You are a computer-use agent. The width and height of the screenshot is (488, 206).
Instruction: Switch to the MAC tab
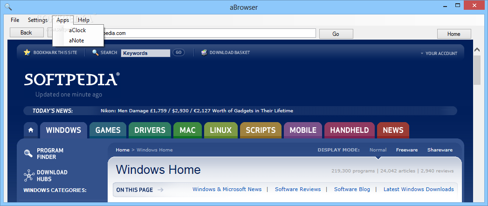[188, 130]
